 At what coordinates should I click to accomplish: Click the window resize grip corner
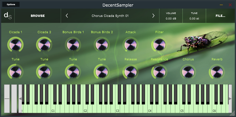[233, 114]
